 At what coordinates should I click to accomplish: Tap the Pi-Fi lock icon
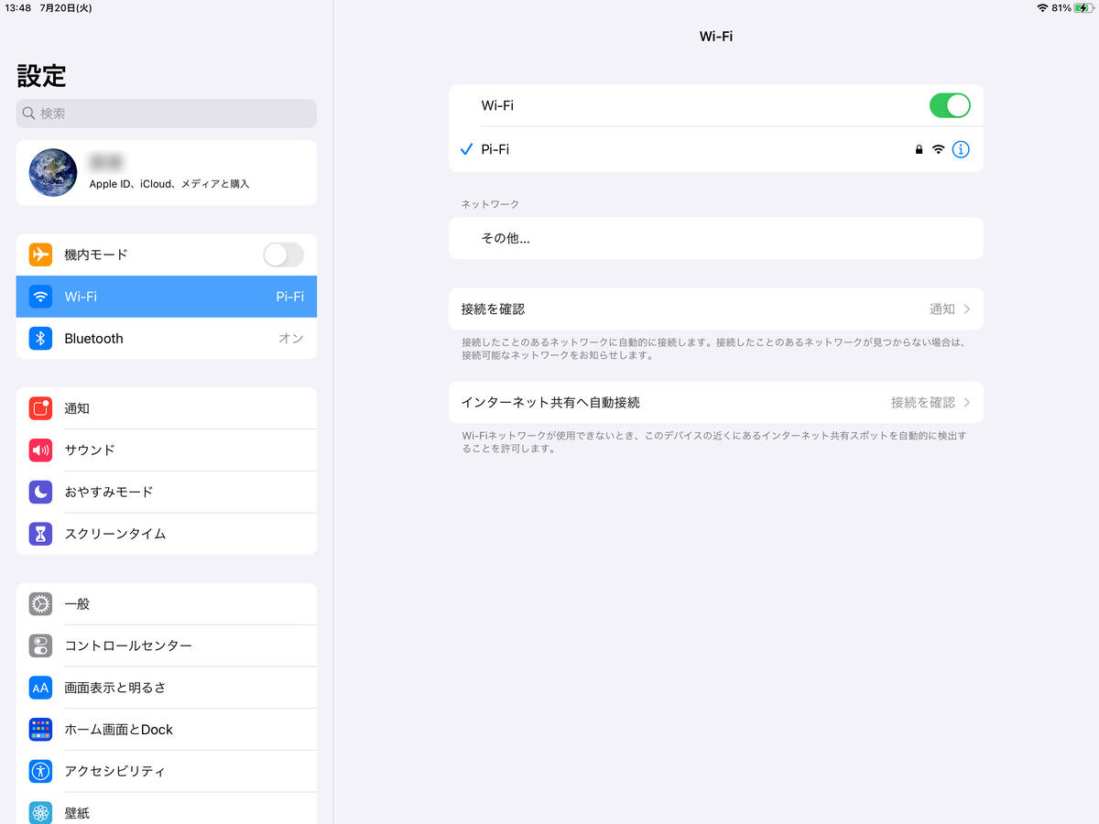(x=919, y=149)
